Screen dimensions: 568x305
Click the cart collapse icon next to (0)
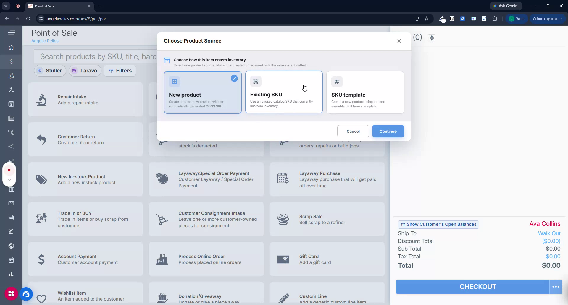pos(432,38)
